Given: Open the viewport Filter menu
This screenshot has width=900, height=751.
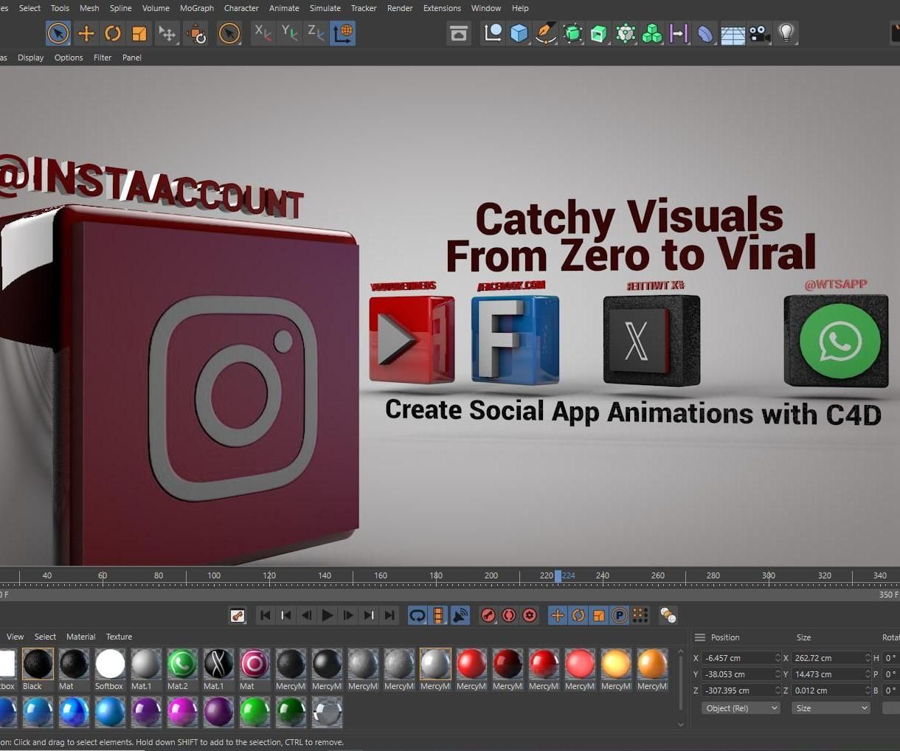Looking at the screenshot, I should click(x=103, y=58).
